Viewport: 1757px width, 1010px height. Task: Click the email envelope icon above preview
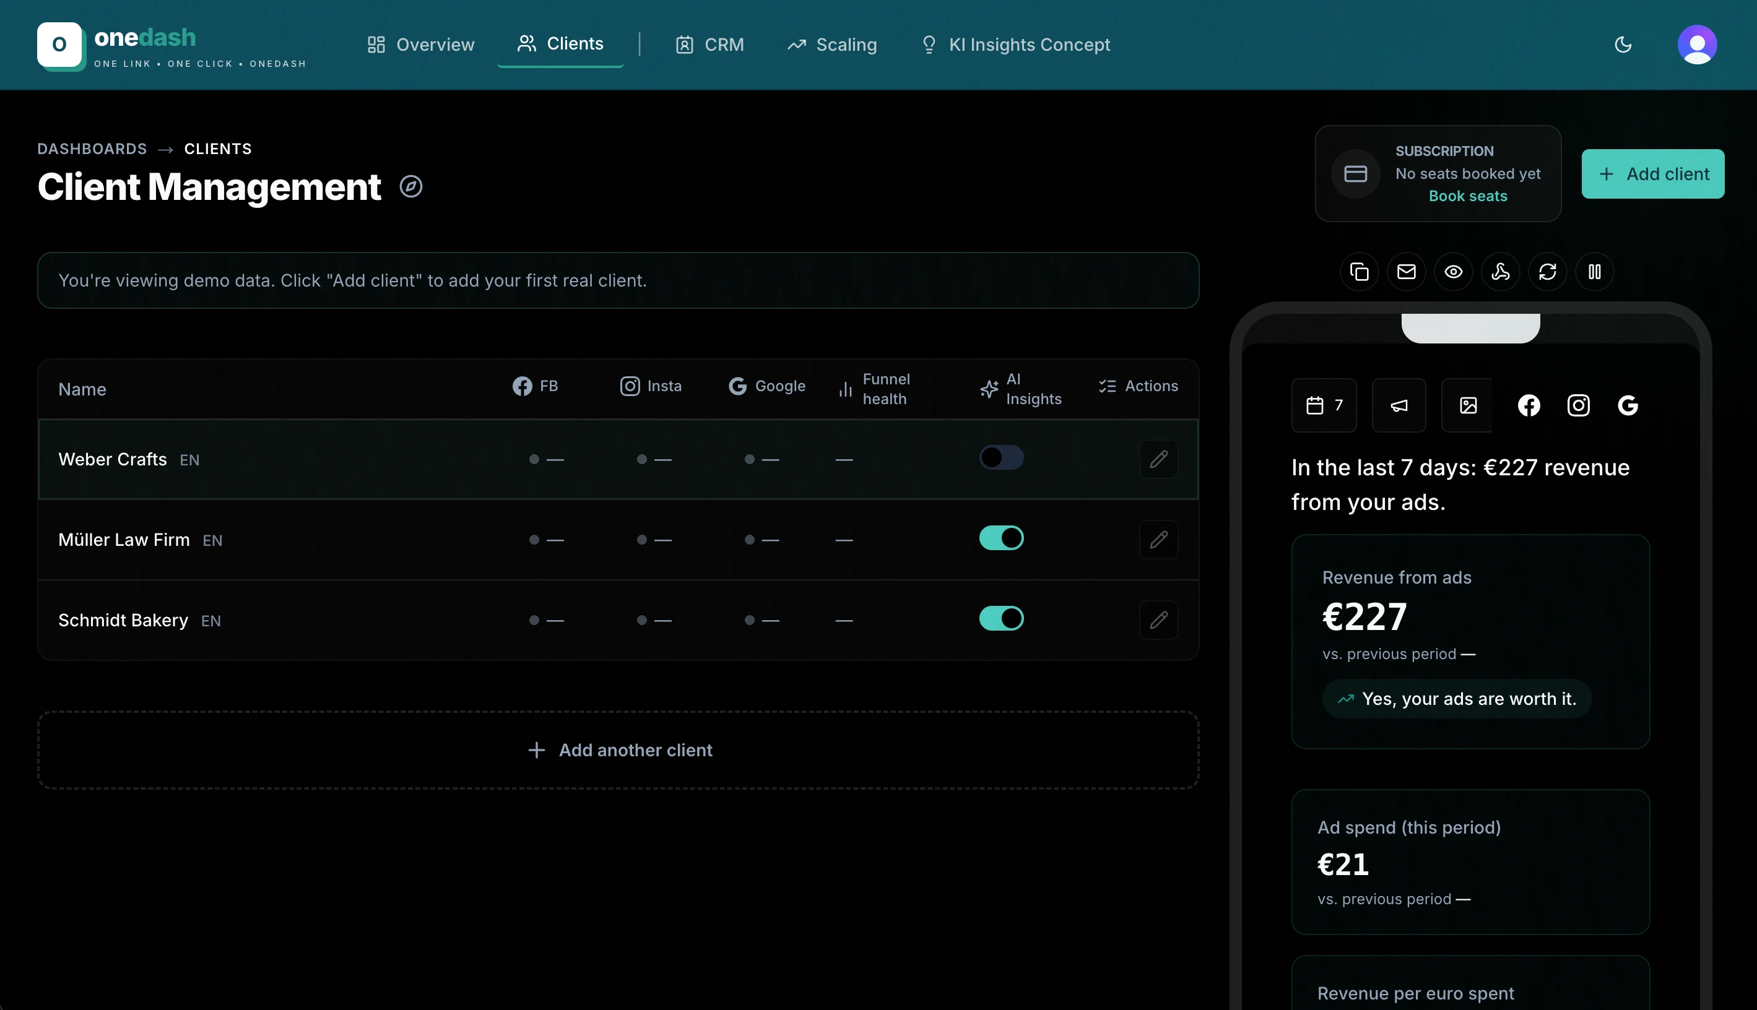(1406, 272)
